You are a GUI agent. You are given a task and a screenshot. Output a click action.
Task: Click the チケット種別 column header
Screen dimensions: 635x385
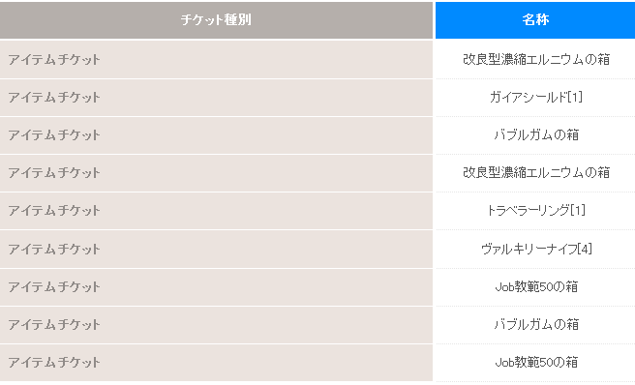coord(216,20)
